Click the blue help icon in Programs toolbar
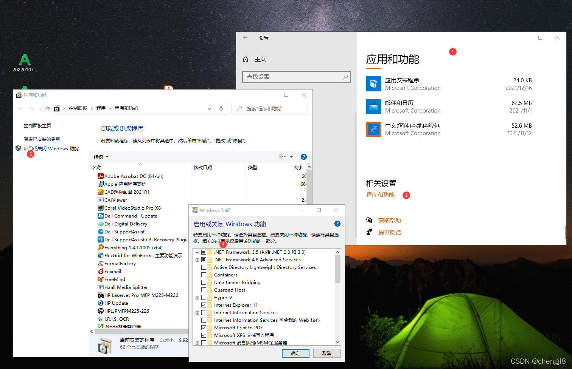 pyautogui.click(x=303, y=157)
